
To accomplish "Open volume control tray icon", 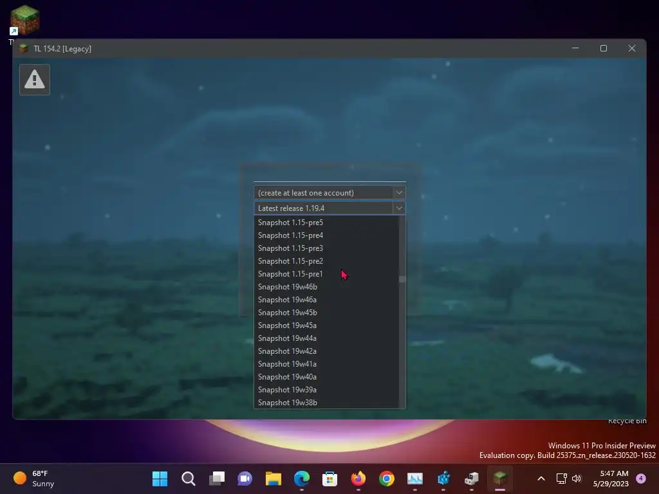I will (577, 479).
